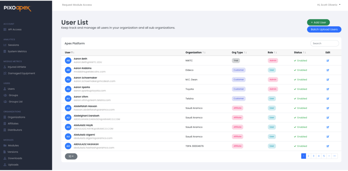The height and width of the screenshot is (171, 348).
Task: Click the Add User button
Action: click(318, 22)
